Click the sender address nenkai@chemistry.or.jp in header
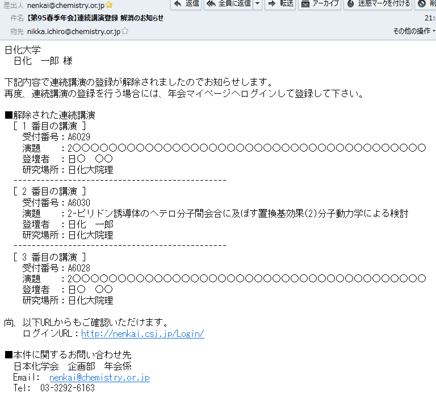 pyautogui.click(x=65, y=5)
